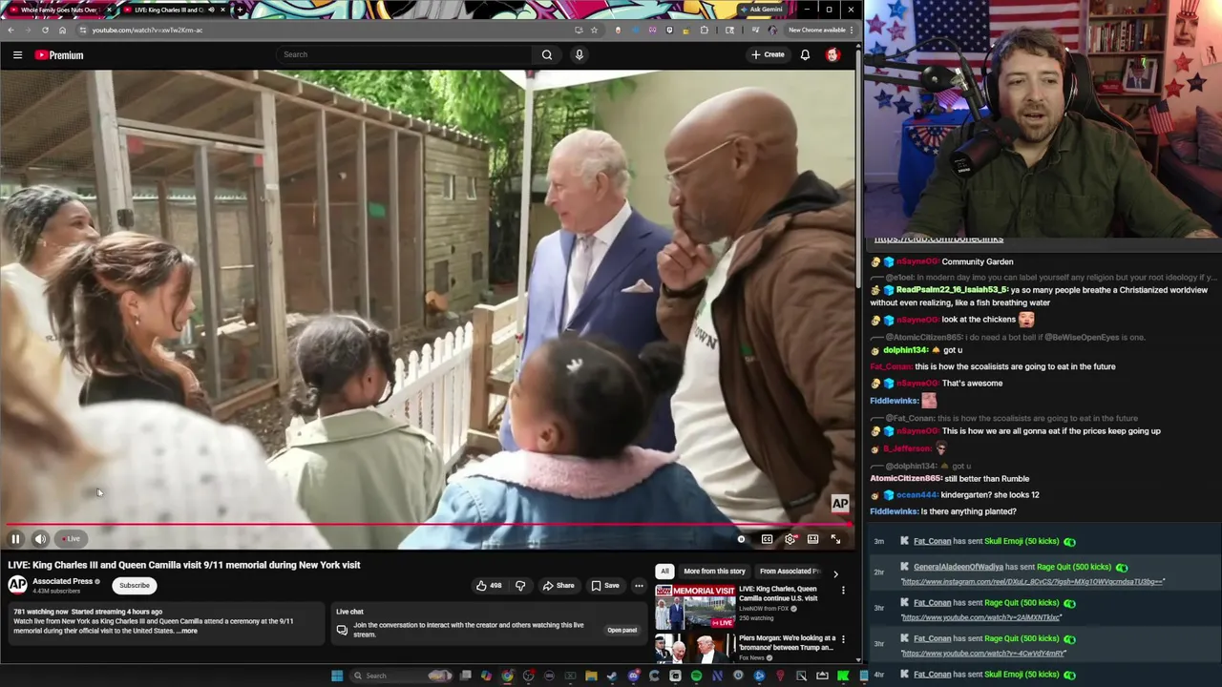
Task: Show more filter chips with the arrow
Action: click(835, 573)
